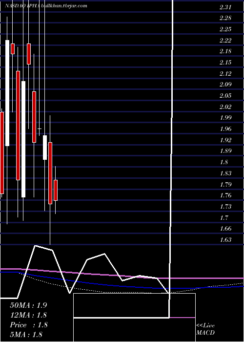Image resolution: width=244 pixels, height=342 pixels.
Task: Click the 12MA : 1.8 readout
Action: coord(28,315)
